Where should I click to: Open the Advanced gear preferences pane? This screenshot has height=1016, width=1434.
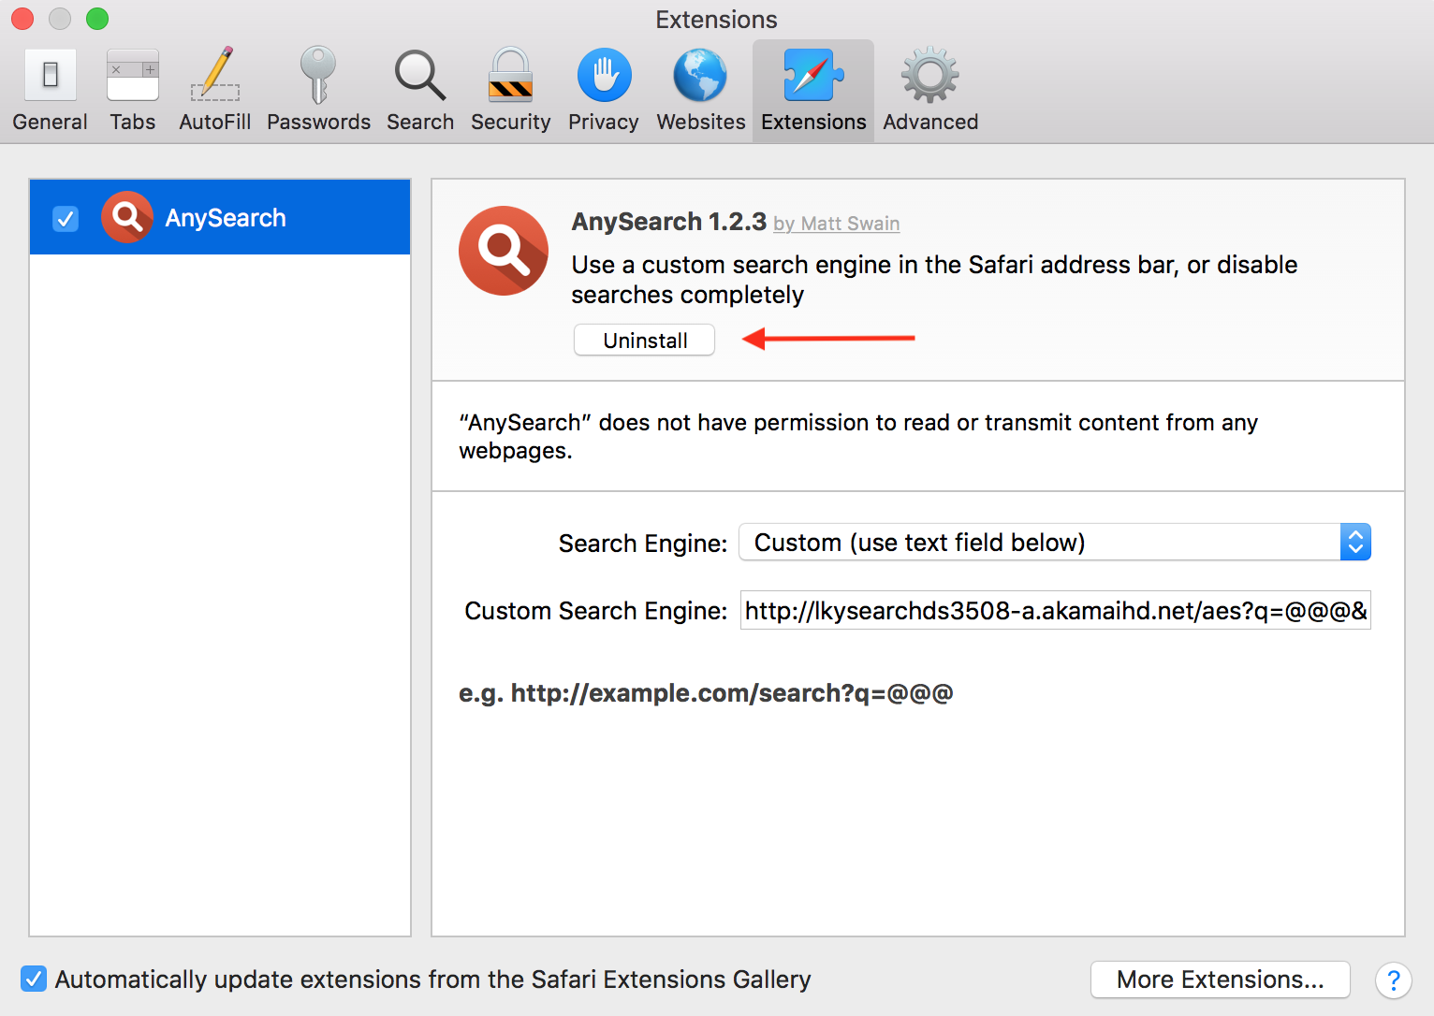pos(930,91)
